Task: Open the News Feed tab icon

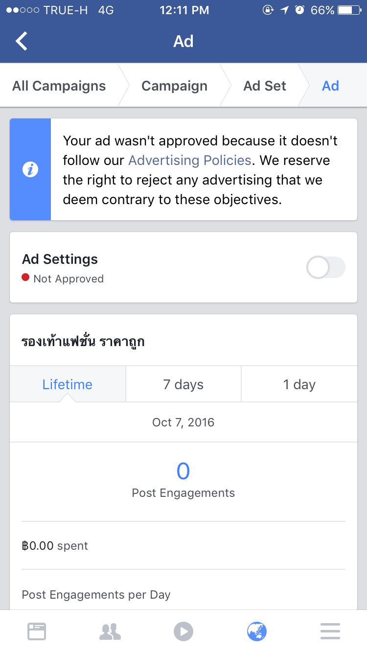Action: (37, 631)
